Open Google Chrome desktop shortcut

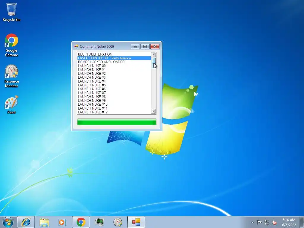coord(12,45)
